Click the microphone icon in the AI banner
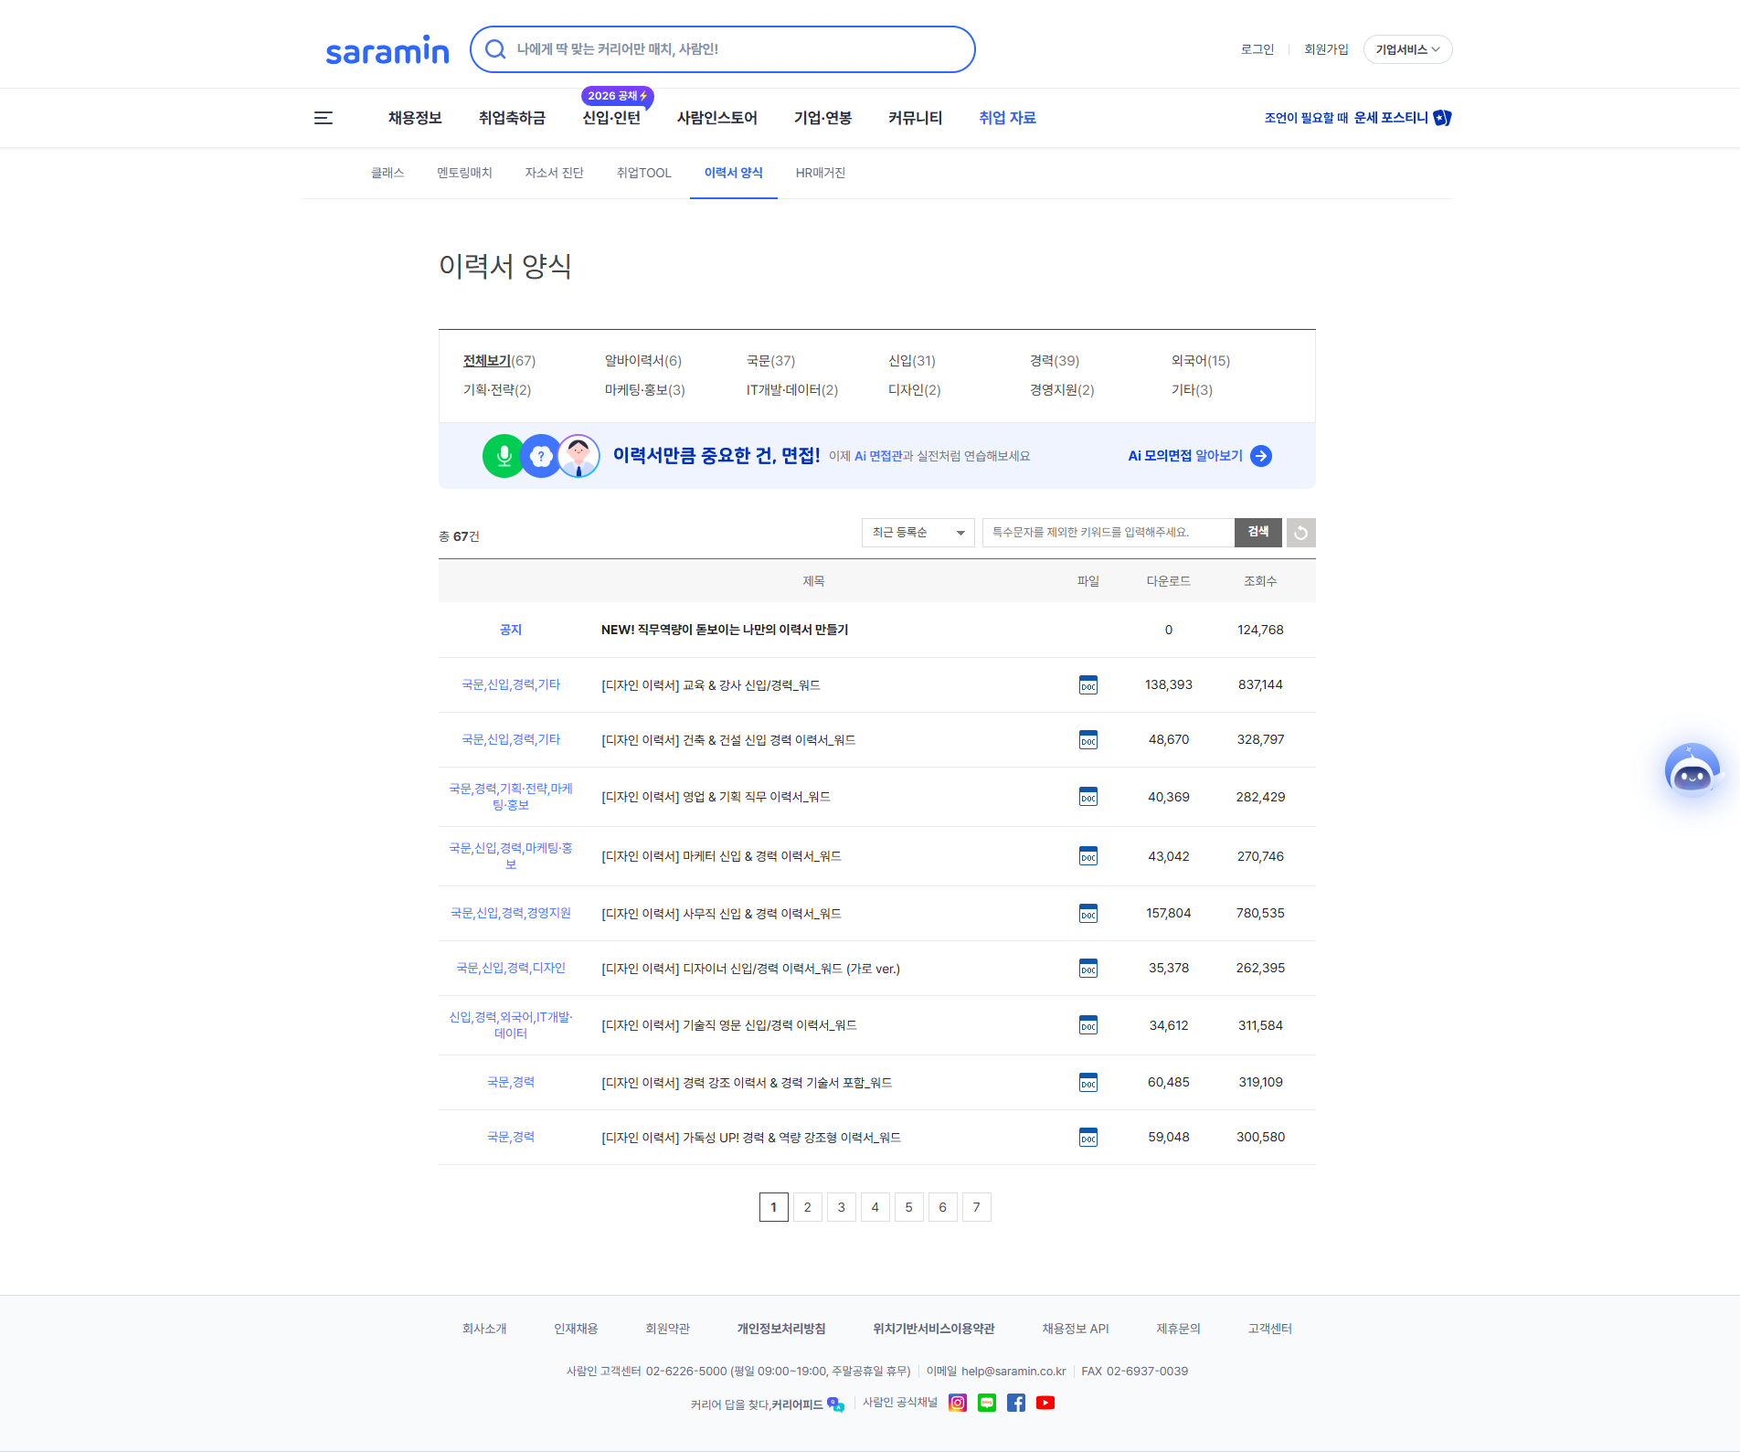 click(x=503, y=455)
